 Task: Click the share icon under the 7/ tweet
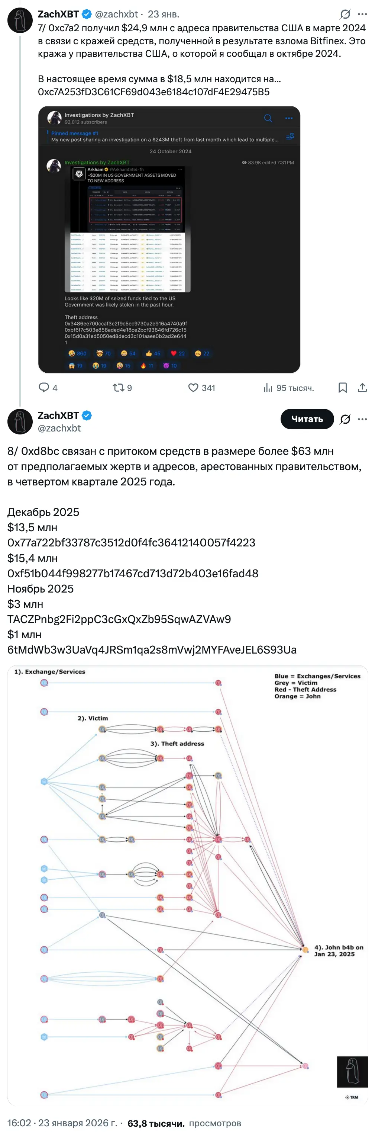tap(362, 388)
